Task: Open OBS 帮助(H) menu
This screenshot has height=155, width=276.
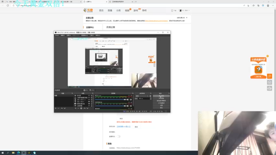Action: [x=98, y=35]
